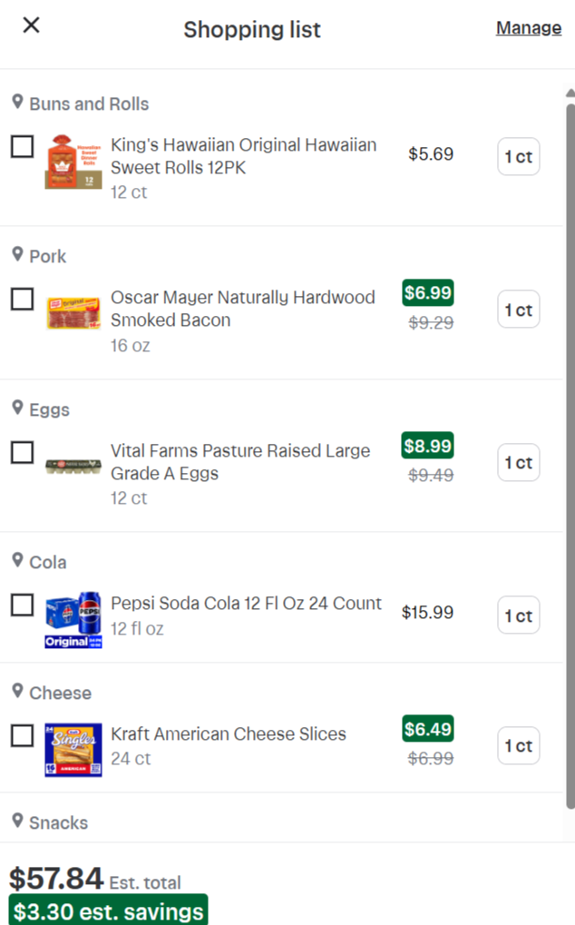The image size is (575, 925).
Task: Click location pin icon beside Snacks
Action: (17, 820)
